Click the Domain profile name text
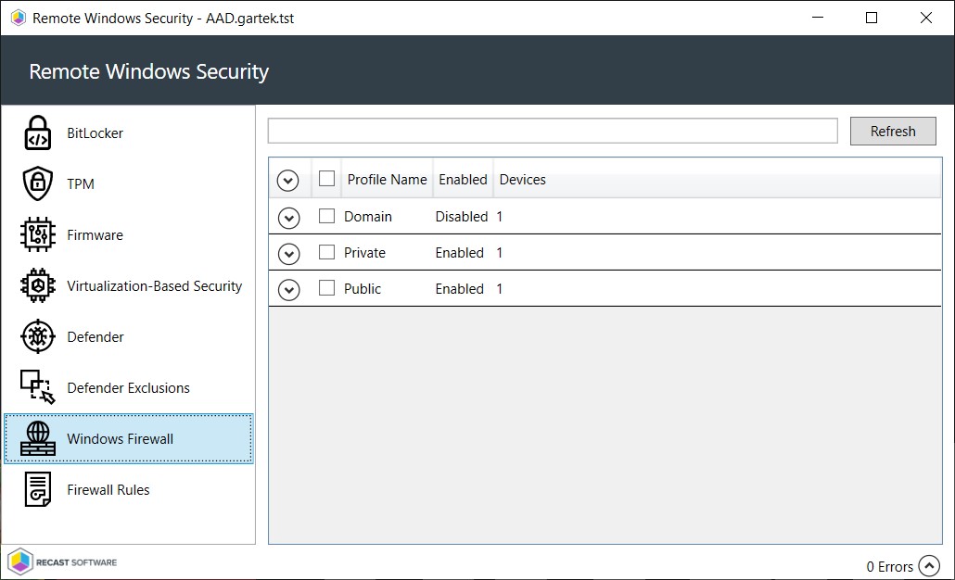This screenshot has height=580, width=955. 368,217
